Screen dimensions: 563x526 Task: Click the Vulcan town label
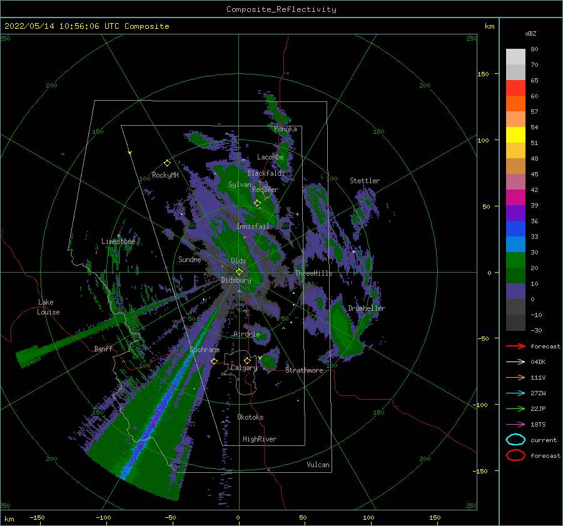tap(318, 465)
